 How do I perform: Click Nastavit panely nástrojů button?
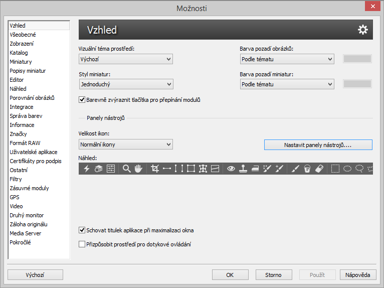318,145
